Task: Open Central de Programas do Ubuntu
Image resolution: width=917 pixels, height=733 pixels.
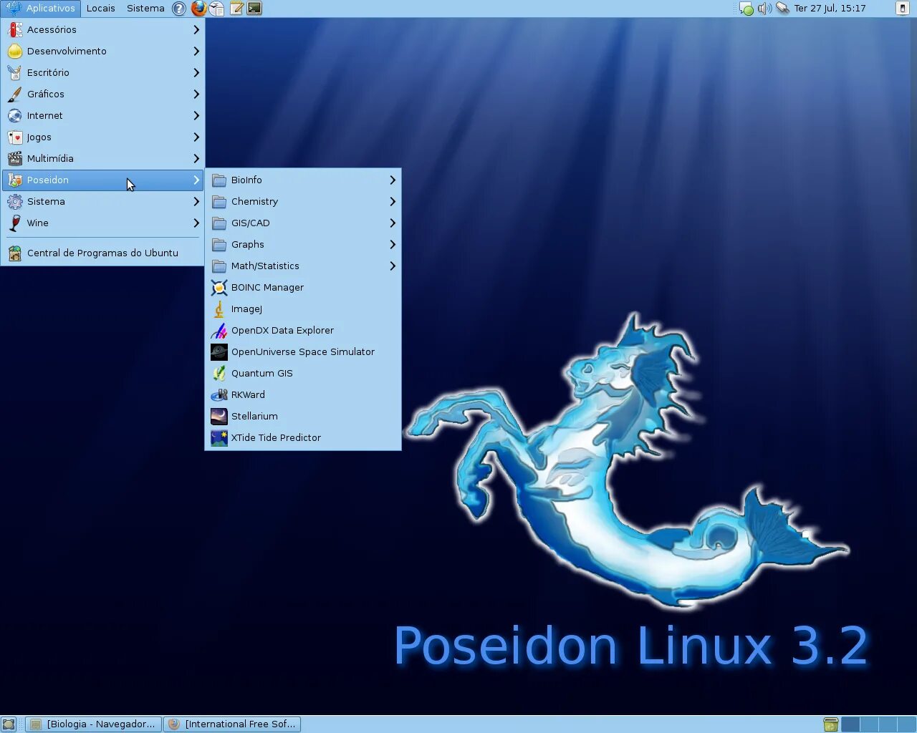Action: point(102,253)
